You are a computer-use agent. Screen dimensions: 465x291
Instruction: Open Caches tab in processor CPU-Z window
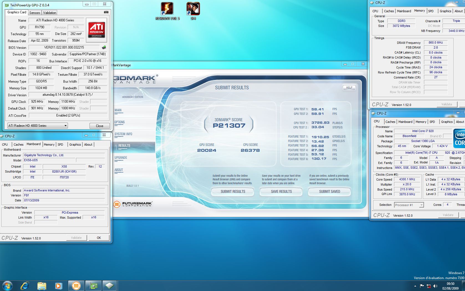point(390,122)
